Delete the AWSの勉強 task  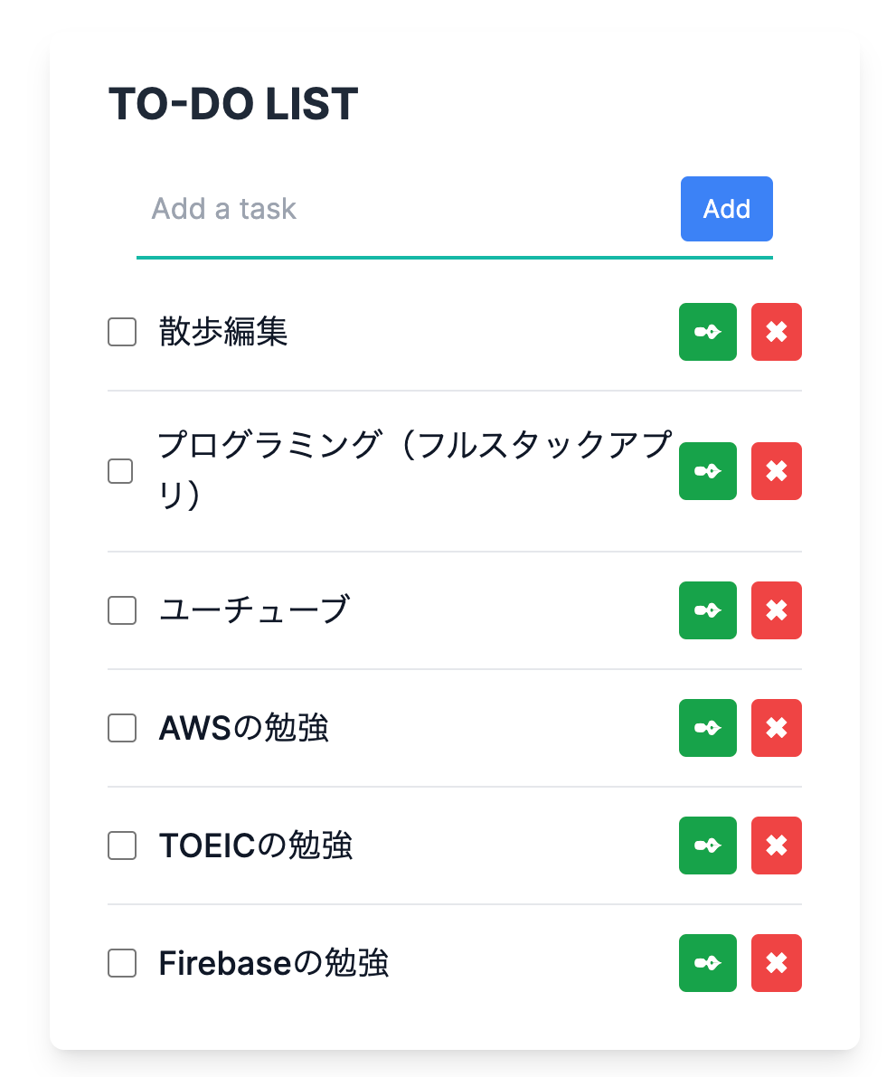[x=776, y=728]
